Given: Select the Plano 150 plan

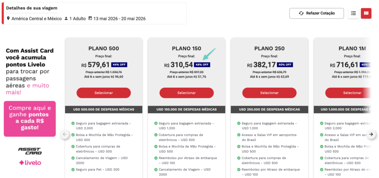Looking at the screenshot, I should click(187, 93).
